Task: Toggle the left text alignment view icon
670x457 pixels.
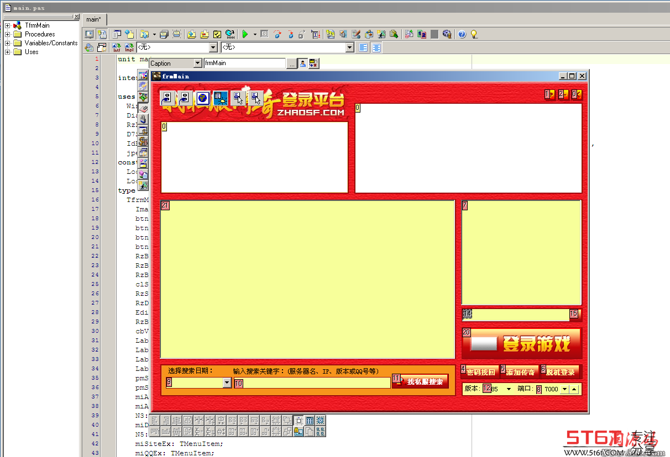Action: click(x=363, y=48)
